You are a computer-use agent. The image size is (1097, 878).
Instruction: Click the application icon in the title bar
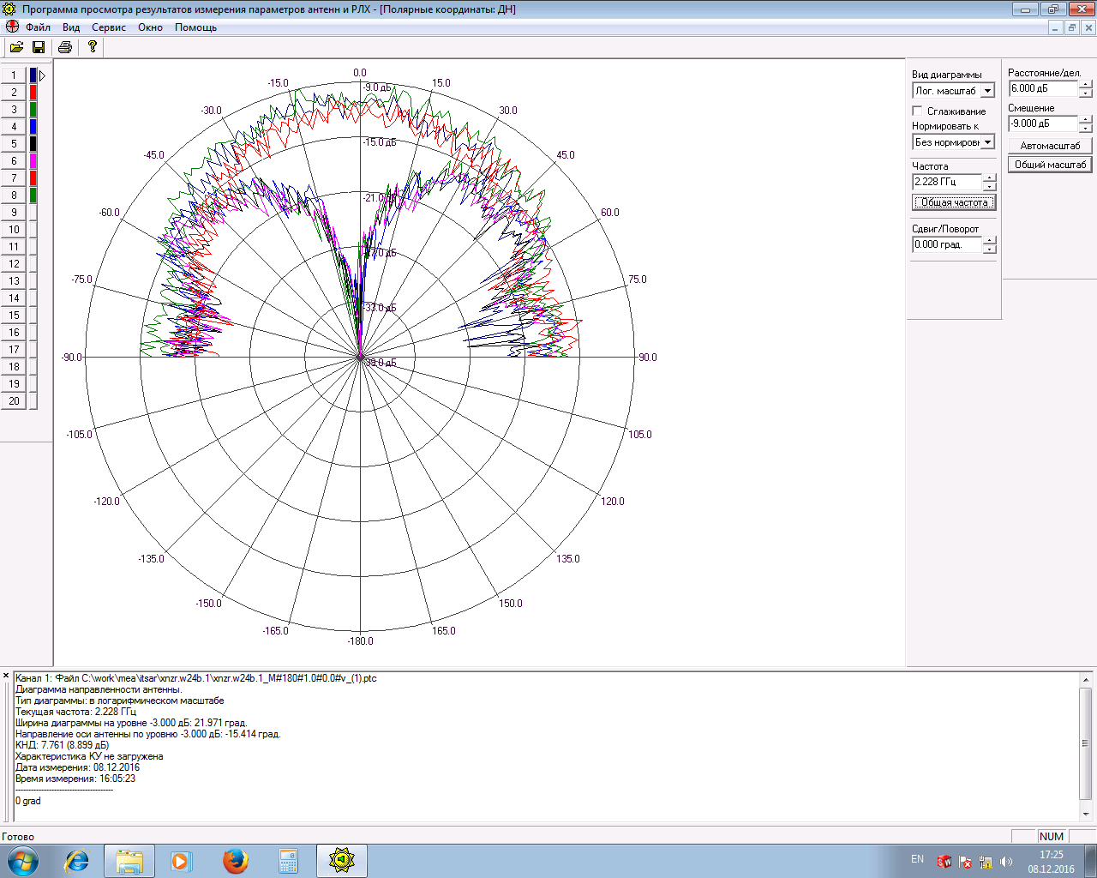(9, 9)
